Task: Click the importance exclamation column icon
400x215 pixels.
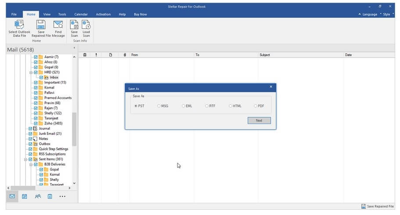Action: tap(96, 55)
